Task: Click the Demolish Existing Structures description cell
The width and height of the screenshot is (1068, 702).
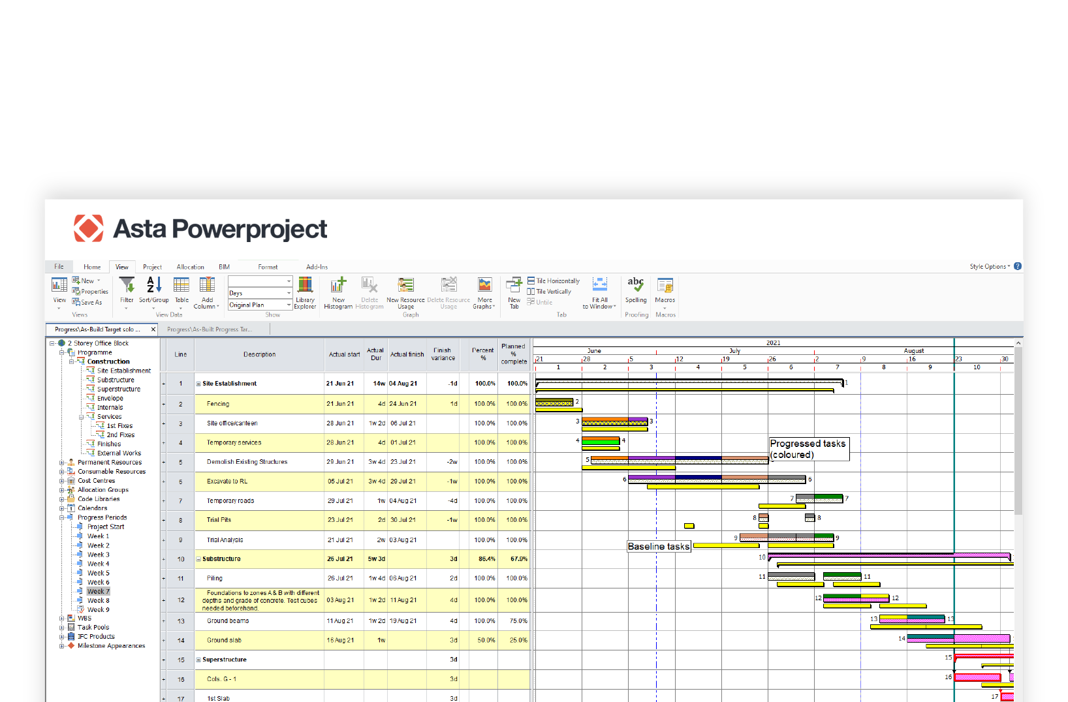Action: 260,462
